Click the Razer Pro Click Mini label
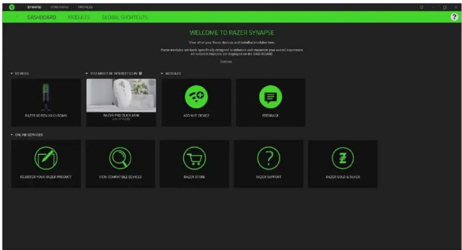462x250 pixels. coord(121,115)
